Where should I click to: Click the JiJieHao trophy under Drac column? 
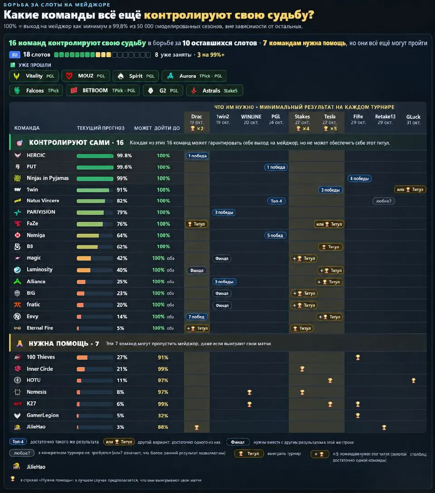(x=197, y=427)
